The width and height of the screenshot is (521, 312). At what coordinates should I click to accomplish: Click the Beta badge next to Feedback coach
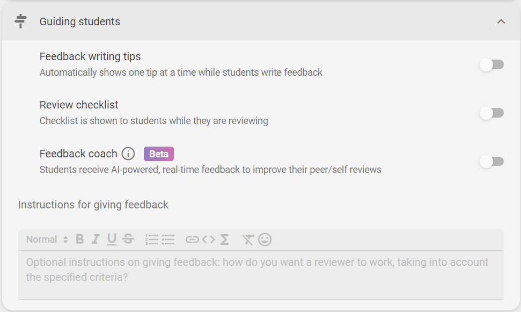point(159,154)
